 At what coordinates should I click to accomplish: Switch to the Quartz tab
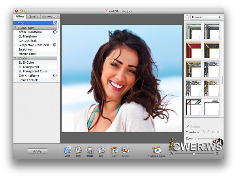point(34,17)
